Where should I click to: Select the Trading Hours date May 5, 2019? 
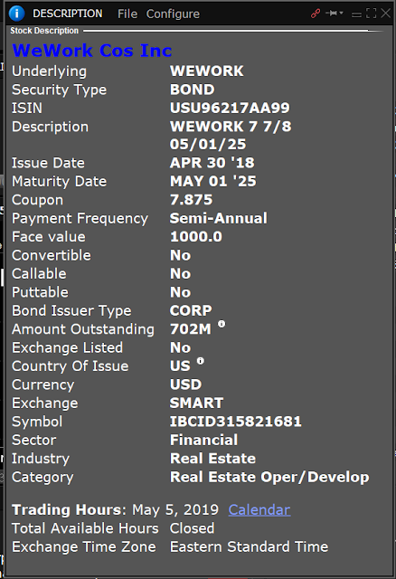[x=175, y=509]
